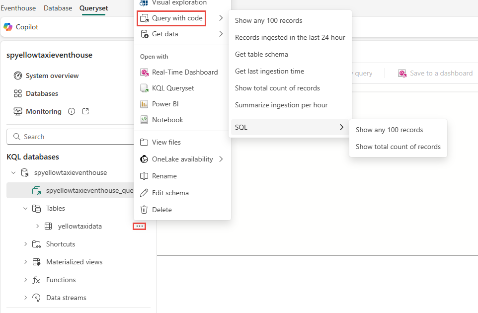This screenshot has width=478, height=313.
Task: Expand the Materialized views node
Action: [25, 262]
